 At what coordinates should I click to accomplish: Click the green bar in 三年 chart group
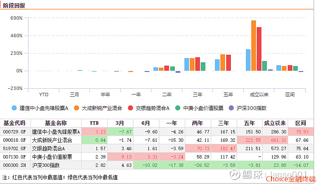coord(203,66)
